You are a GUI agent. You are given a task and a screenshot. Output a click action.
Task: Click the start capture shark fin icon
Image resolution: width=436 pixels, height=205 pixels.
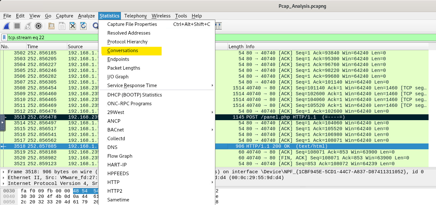(7, 26)
